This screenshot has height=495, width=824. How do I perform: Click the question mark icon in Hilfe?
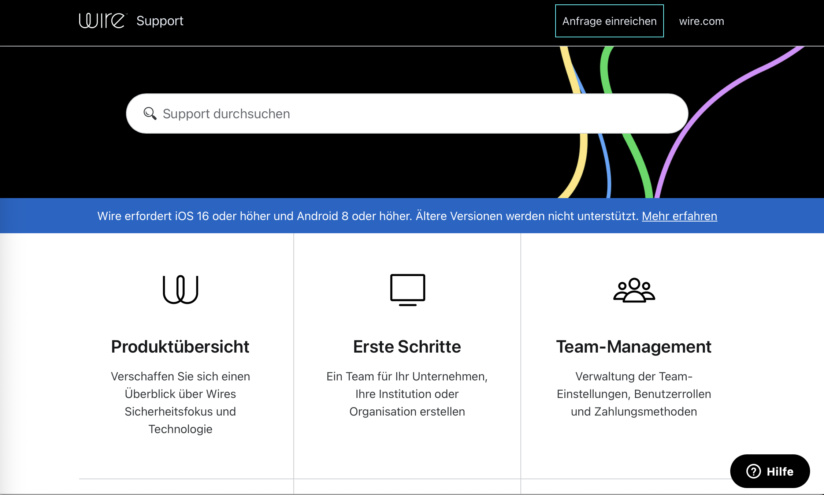(x=754, y=471)
